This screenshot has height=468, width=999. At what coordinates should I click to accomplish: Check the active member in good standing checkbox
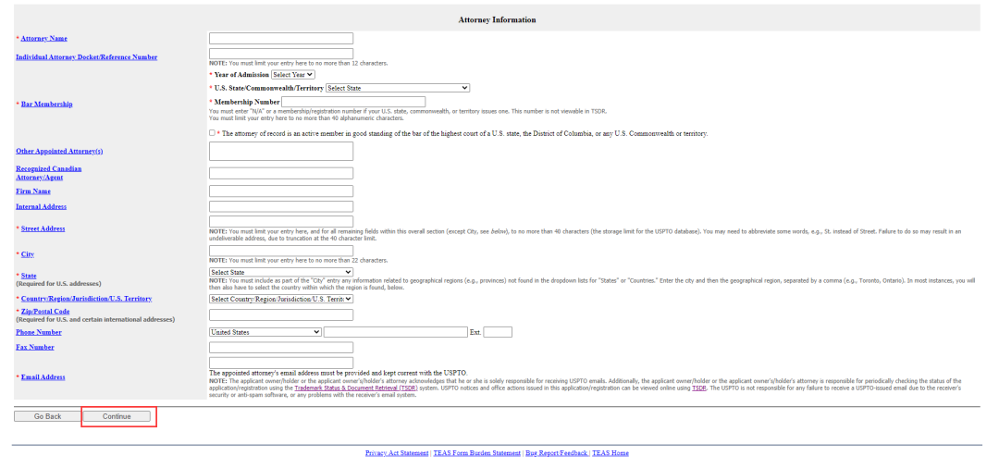coord(212,133)
